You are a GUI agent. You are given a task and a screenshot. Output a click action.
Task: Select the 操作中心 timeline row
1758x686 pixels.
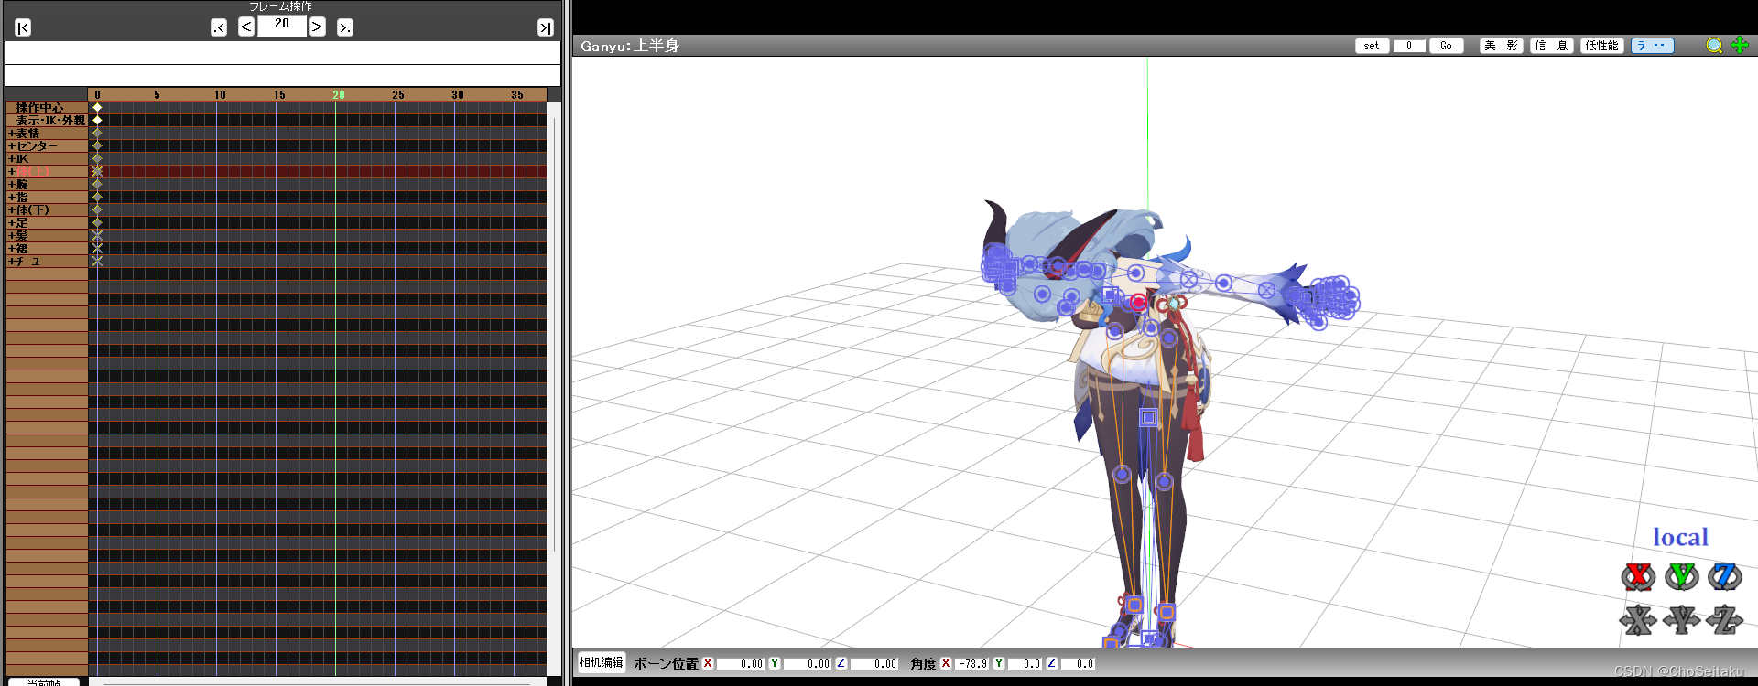pos(47,108)
